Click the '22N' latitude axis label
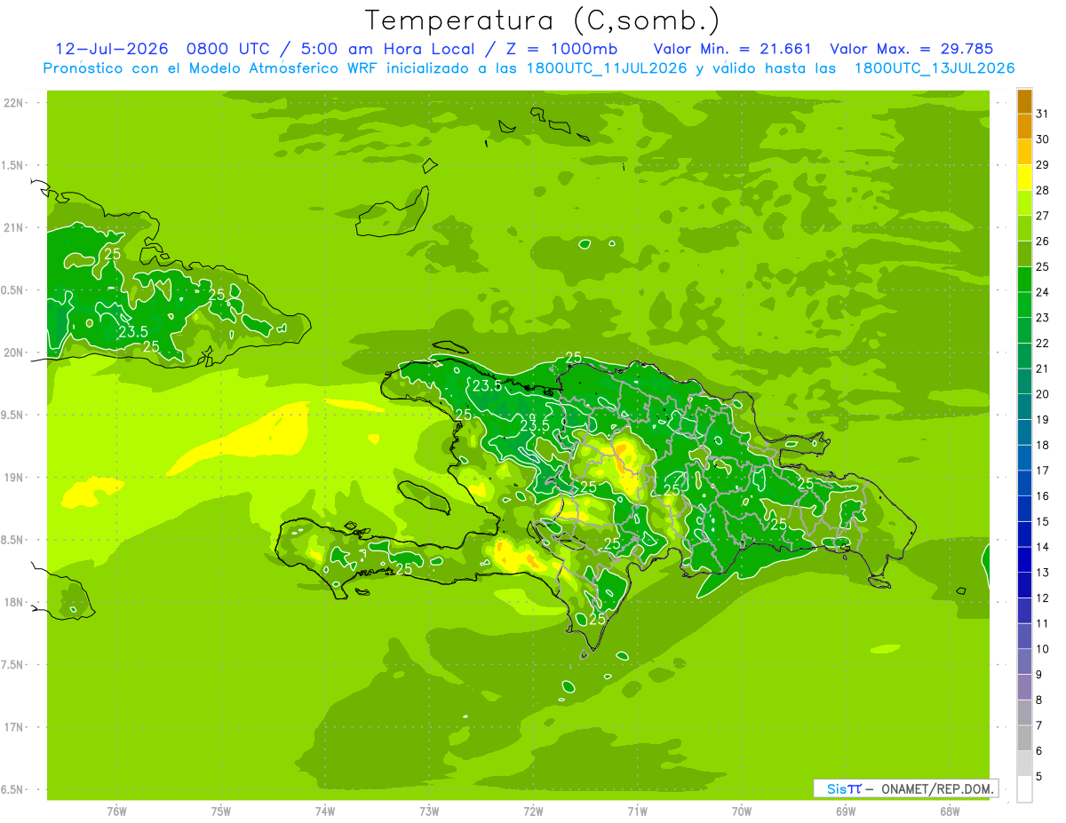 click(x=13, y=103)
